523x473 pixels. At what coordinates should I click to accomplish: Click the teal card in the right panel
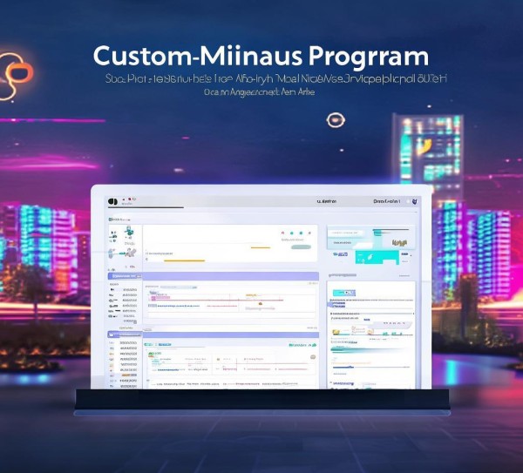pos(363,256)
